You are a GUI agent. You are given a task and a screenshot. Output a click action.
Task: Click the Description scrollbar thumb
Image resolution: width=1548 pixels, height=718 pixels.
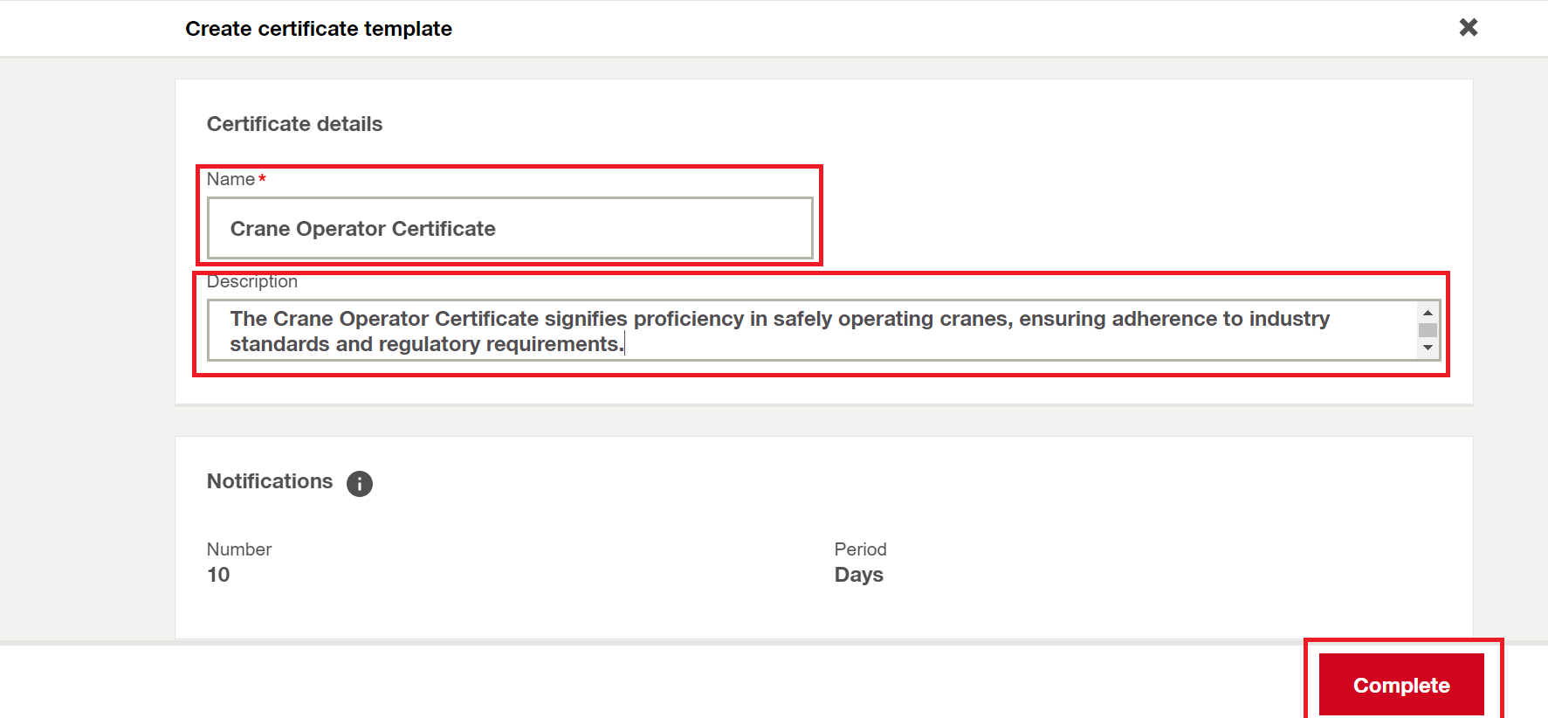coord(1428,330)
